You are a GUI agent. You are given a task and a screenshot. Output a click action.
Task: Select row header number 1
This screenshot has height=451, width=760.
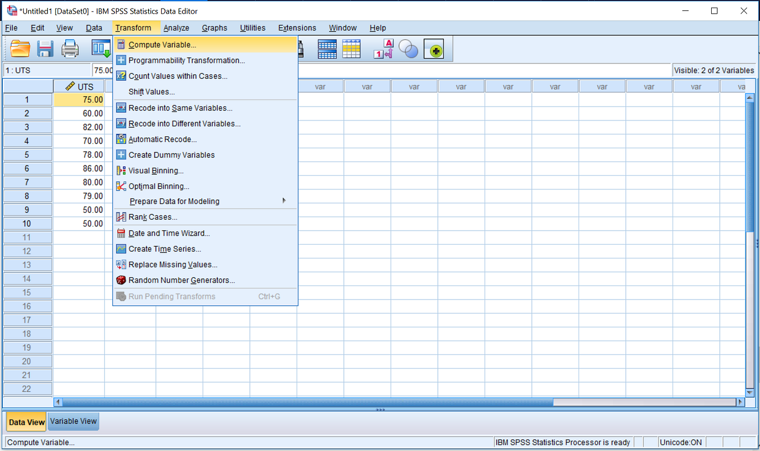[28, 99]
